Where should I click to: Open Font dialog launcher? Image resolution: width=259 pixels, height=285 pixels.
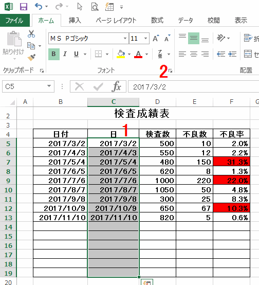tap(171, 71)
